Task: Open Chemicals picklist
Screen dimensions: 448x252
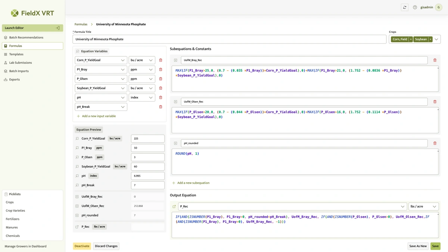Action: (13, 236)
